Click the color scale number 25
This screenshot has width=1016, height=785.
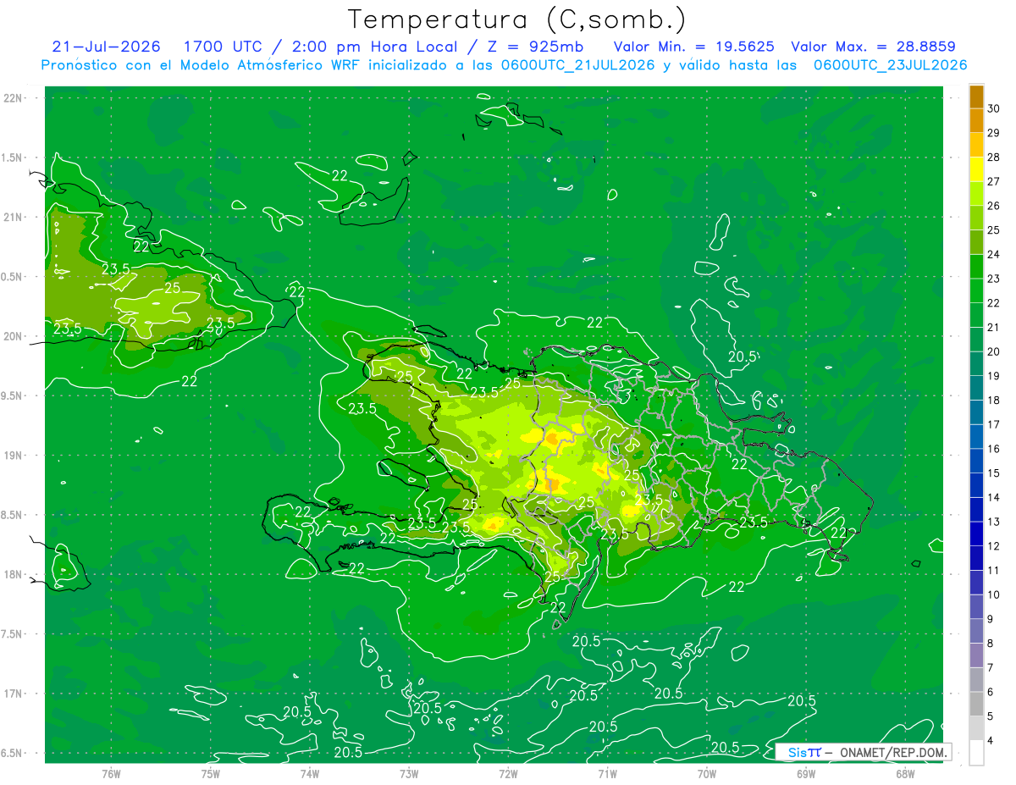994,230
